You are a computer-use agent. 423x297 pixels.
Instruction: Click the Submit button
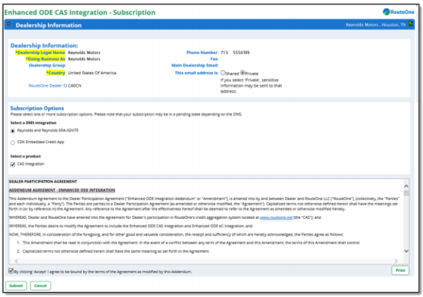point(16,285)
